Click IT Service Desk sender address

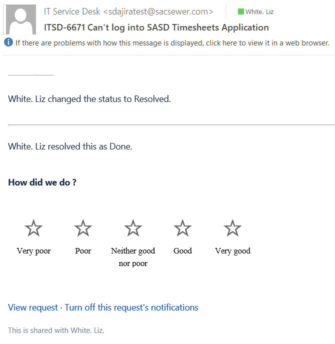click(x=128, y=11)
